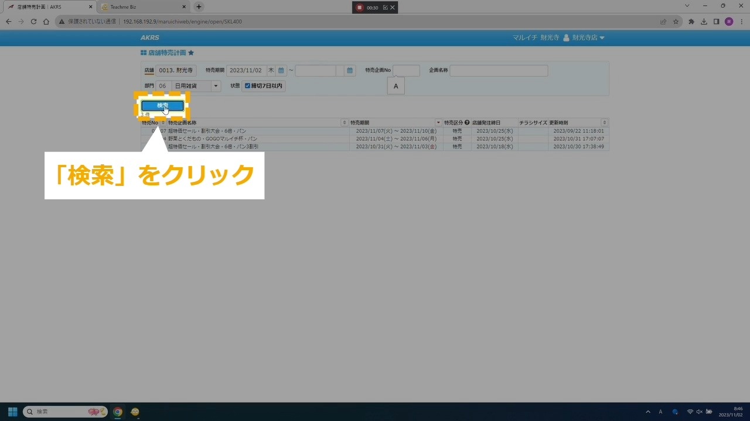Reload the page using browser refresh icon
Screen dimensions: 750x421
tap(33, 22)
